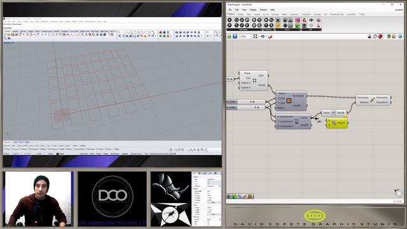The width and height of the screenshot is (407, 229).
Task: Toggle SmartTrack in Rhino status bar
Action: 114,154
